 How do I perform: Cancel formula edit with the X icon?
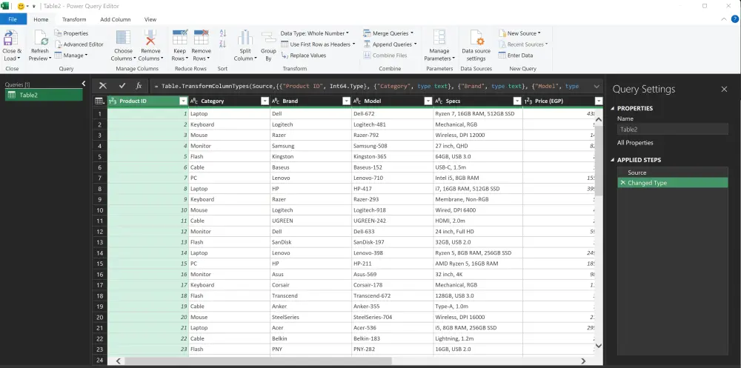pyautogui.click(x=102, y=86)
